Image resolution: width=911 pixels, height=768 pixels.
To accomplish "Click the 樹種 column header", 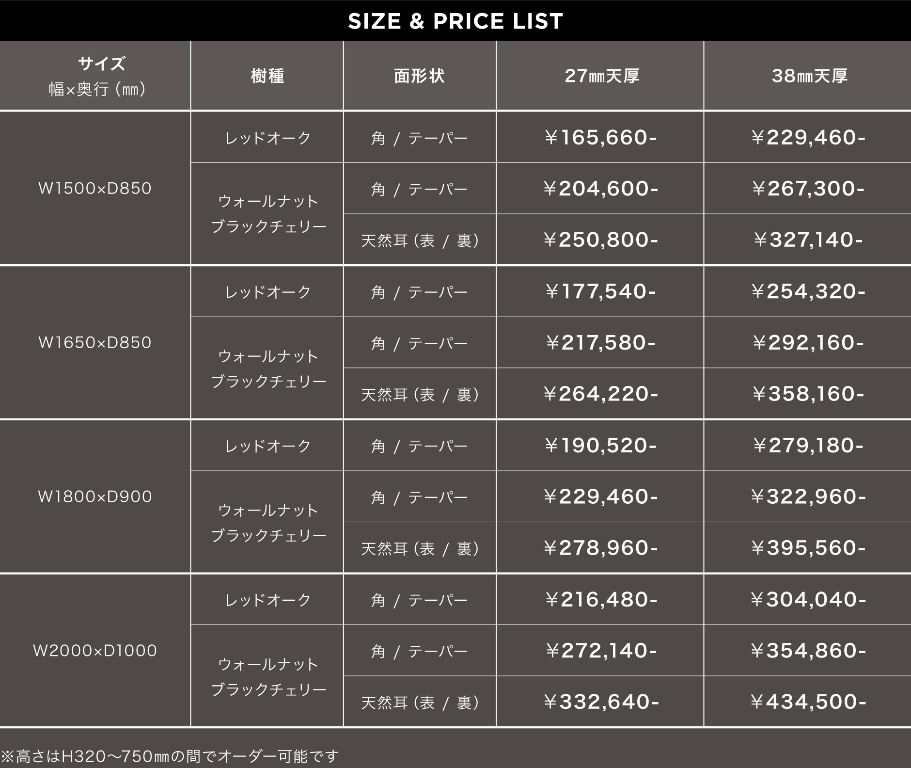I will 267,76.
